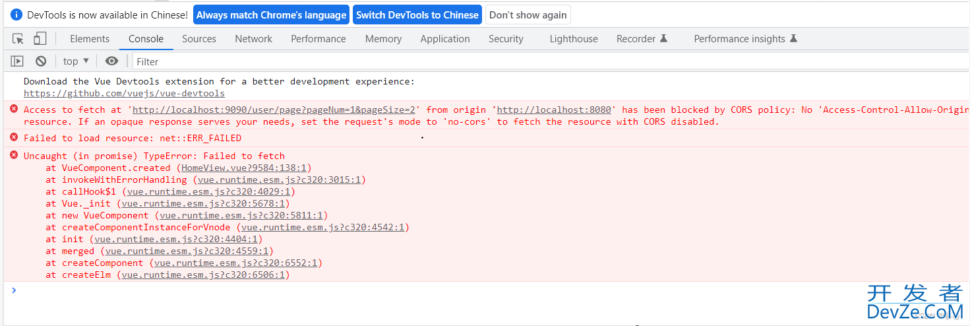Viewport: 970px width, 326px height.
Task: Click the console prompt chevron
Action: (14, 290)
